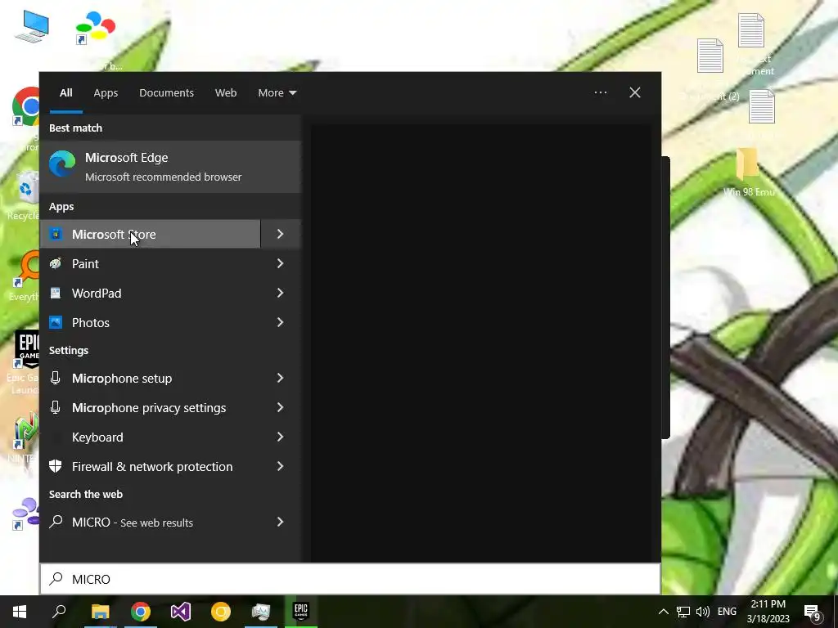The height and width of the screenshot is (628, 838).
Task: Click the Microphone privacy settings microphone icon
Action: coord(55,407)
